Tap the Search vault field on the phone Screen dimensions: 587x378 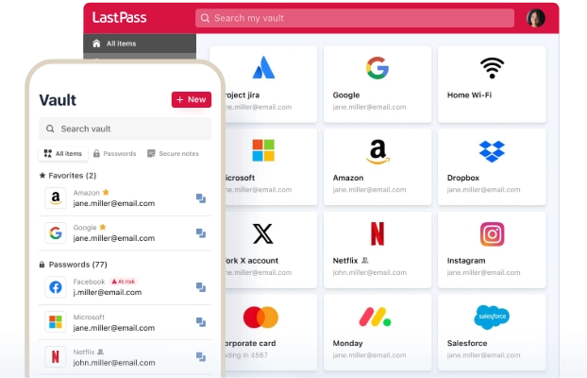(x=125, y=129)
